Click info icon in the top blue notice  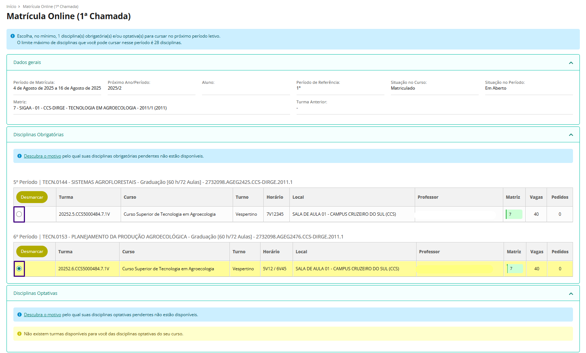13,36
